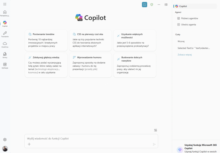Screen dimensions: 220x153
Task: Open Tworzenie (Create) pen icon
Action: click(5, 34)
